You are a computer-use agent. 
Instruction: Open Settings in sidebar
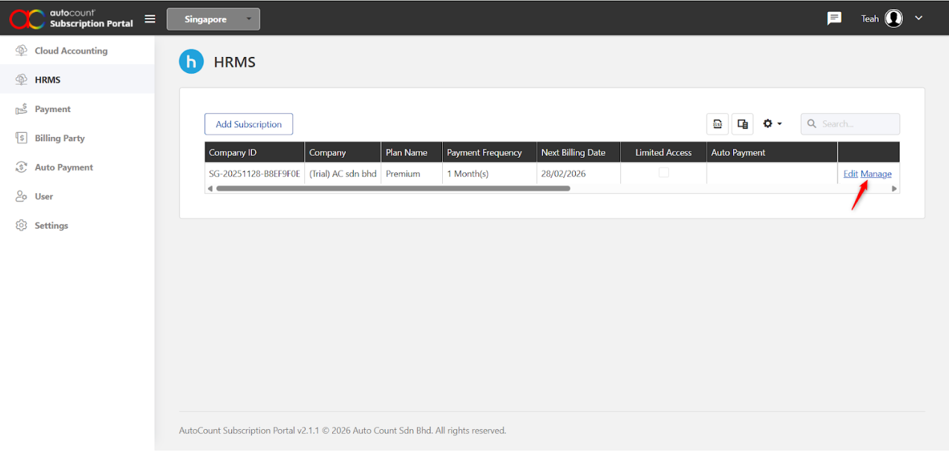[x=77, y=226]
